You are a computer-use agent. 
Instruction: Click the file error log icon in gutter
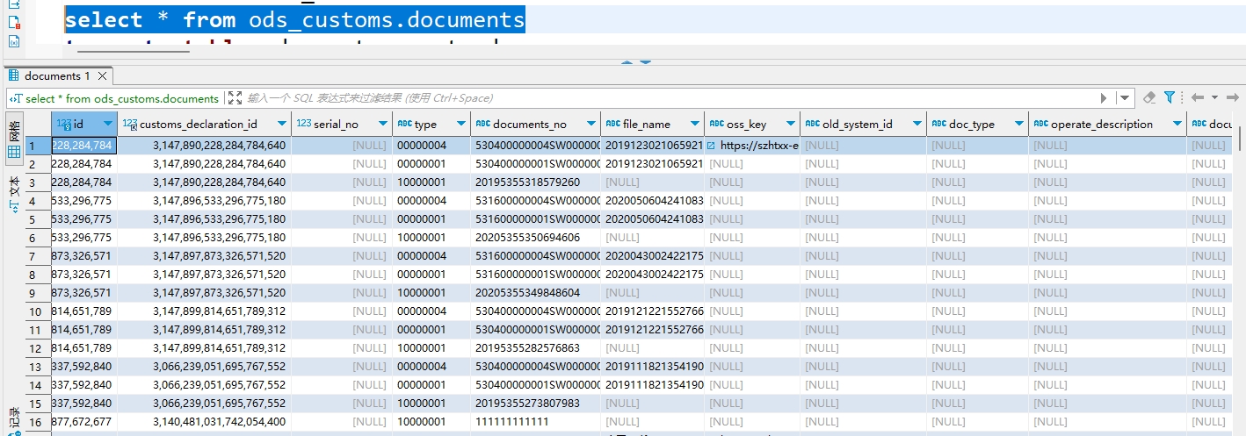coord(14,23)
